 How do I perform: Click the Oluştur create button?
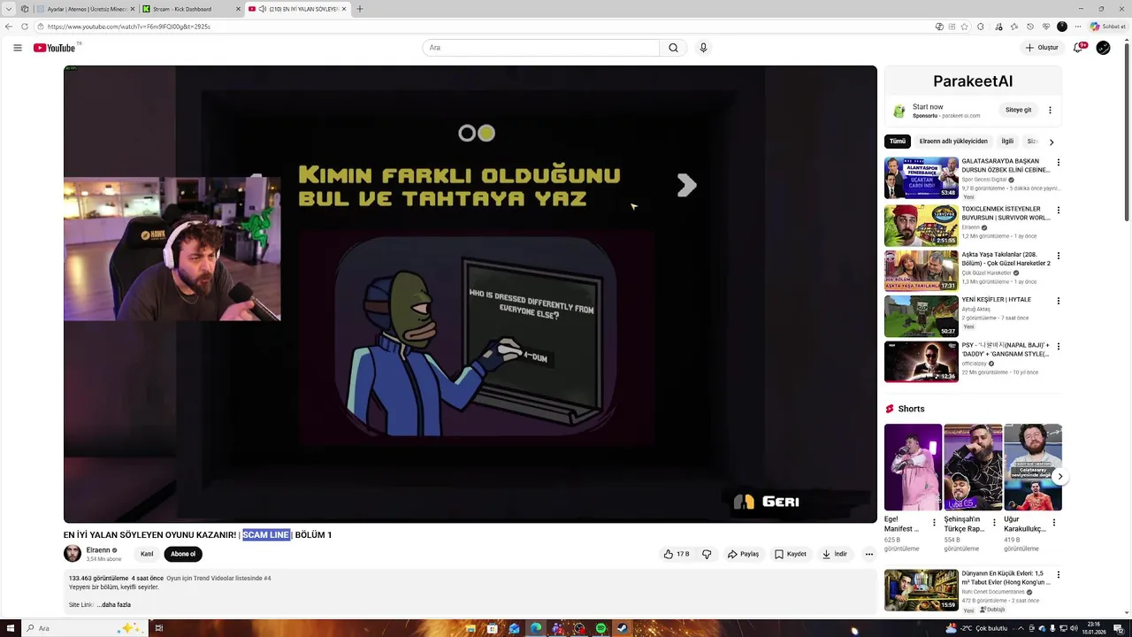(1042, 48)
